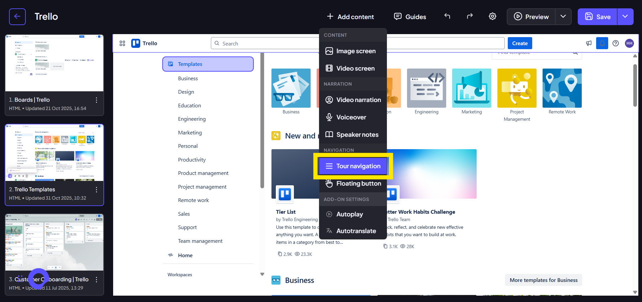Click More templates for Business button
This screenshot has width=642, height=302.
coord(544,280)
